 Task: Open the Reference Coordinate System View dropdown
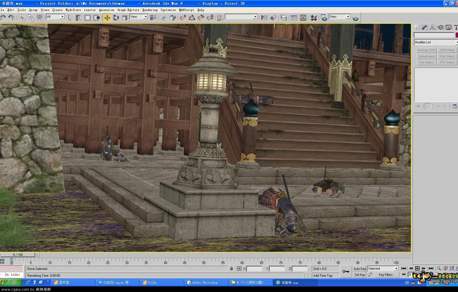(x=138, y=17)
